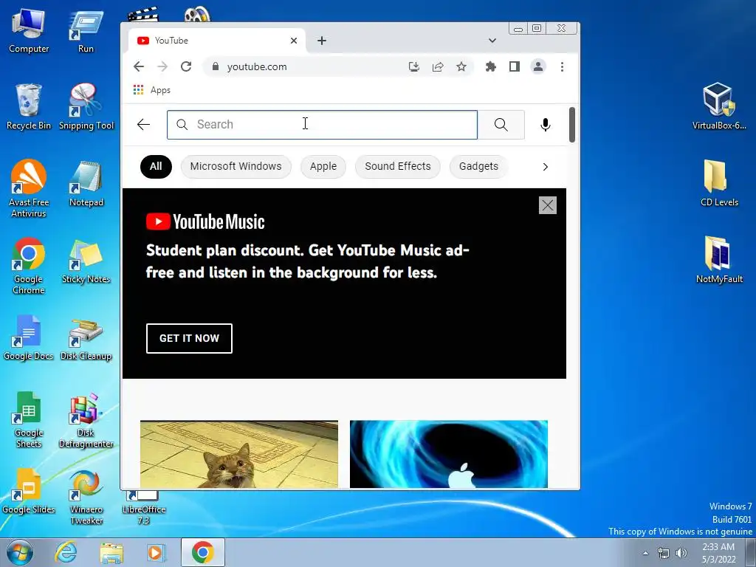Select the Sound Effects chip
Viewport: 756px width, 567px height.
click(x=398, y=167)
